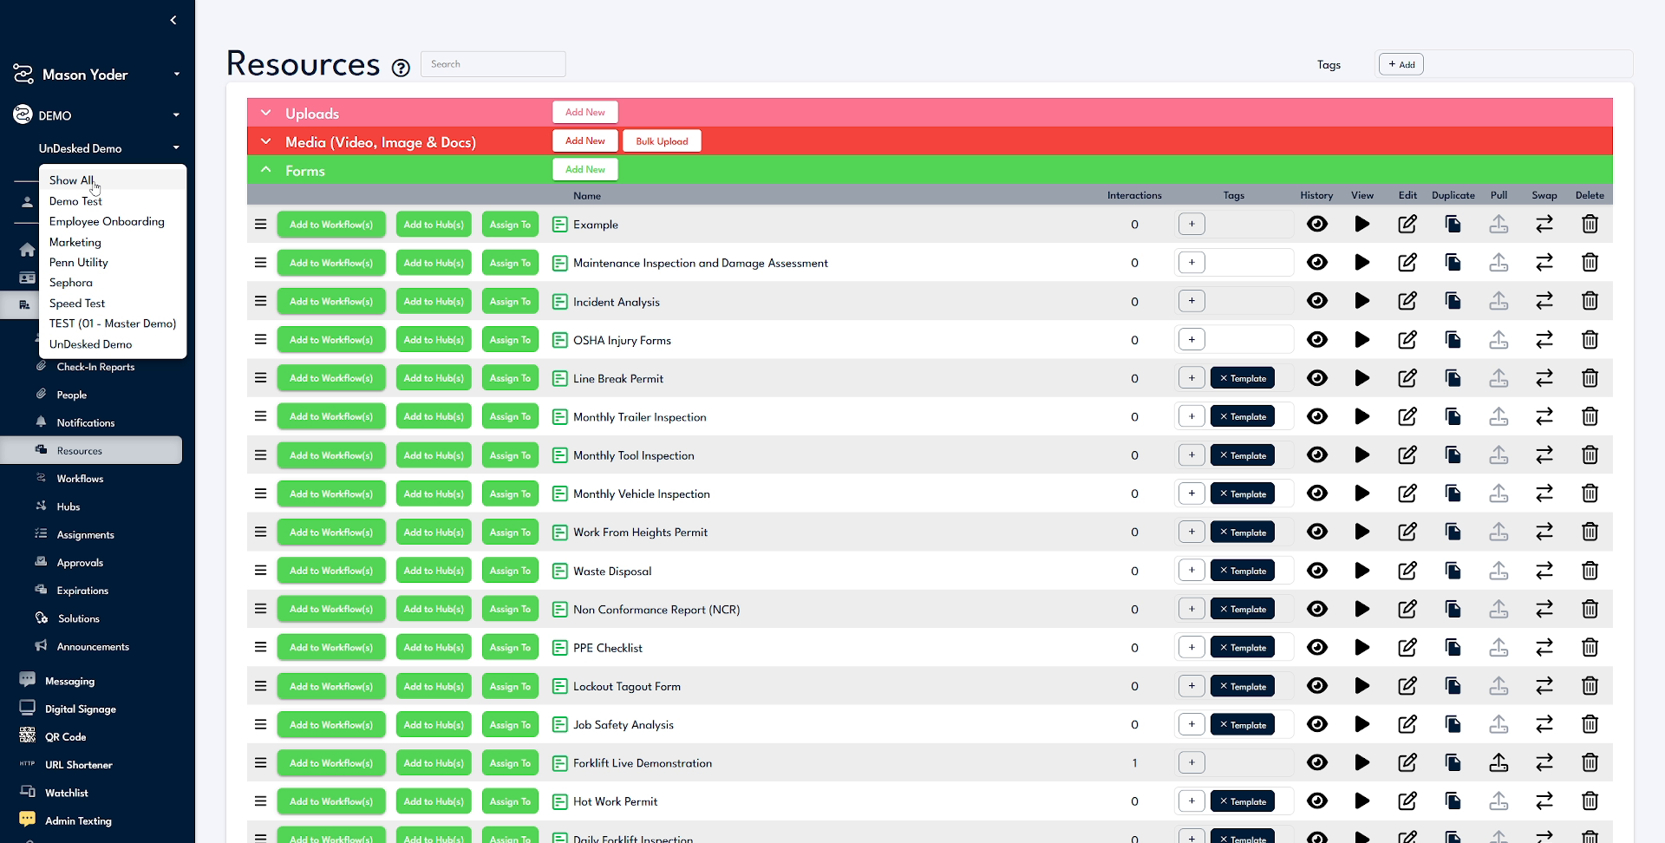Swap the PPE Checklist form
Screen dimensions: 1665x843
(x=1544, y=647)
